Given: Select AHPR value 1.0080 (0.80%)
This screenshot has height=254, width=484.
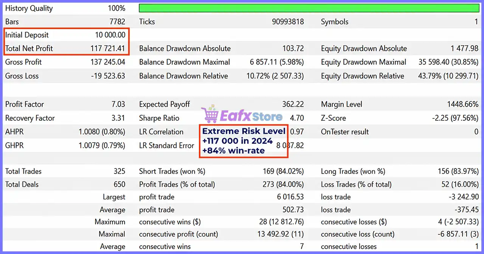Looking at the screenshot, I should (102, 132).
